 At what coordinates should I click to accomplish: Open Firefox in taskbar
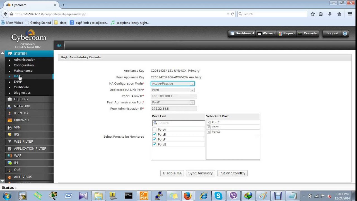coord(188,196)
